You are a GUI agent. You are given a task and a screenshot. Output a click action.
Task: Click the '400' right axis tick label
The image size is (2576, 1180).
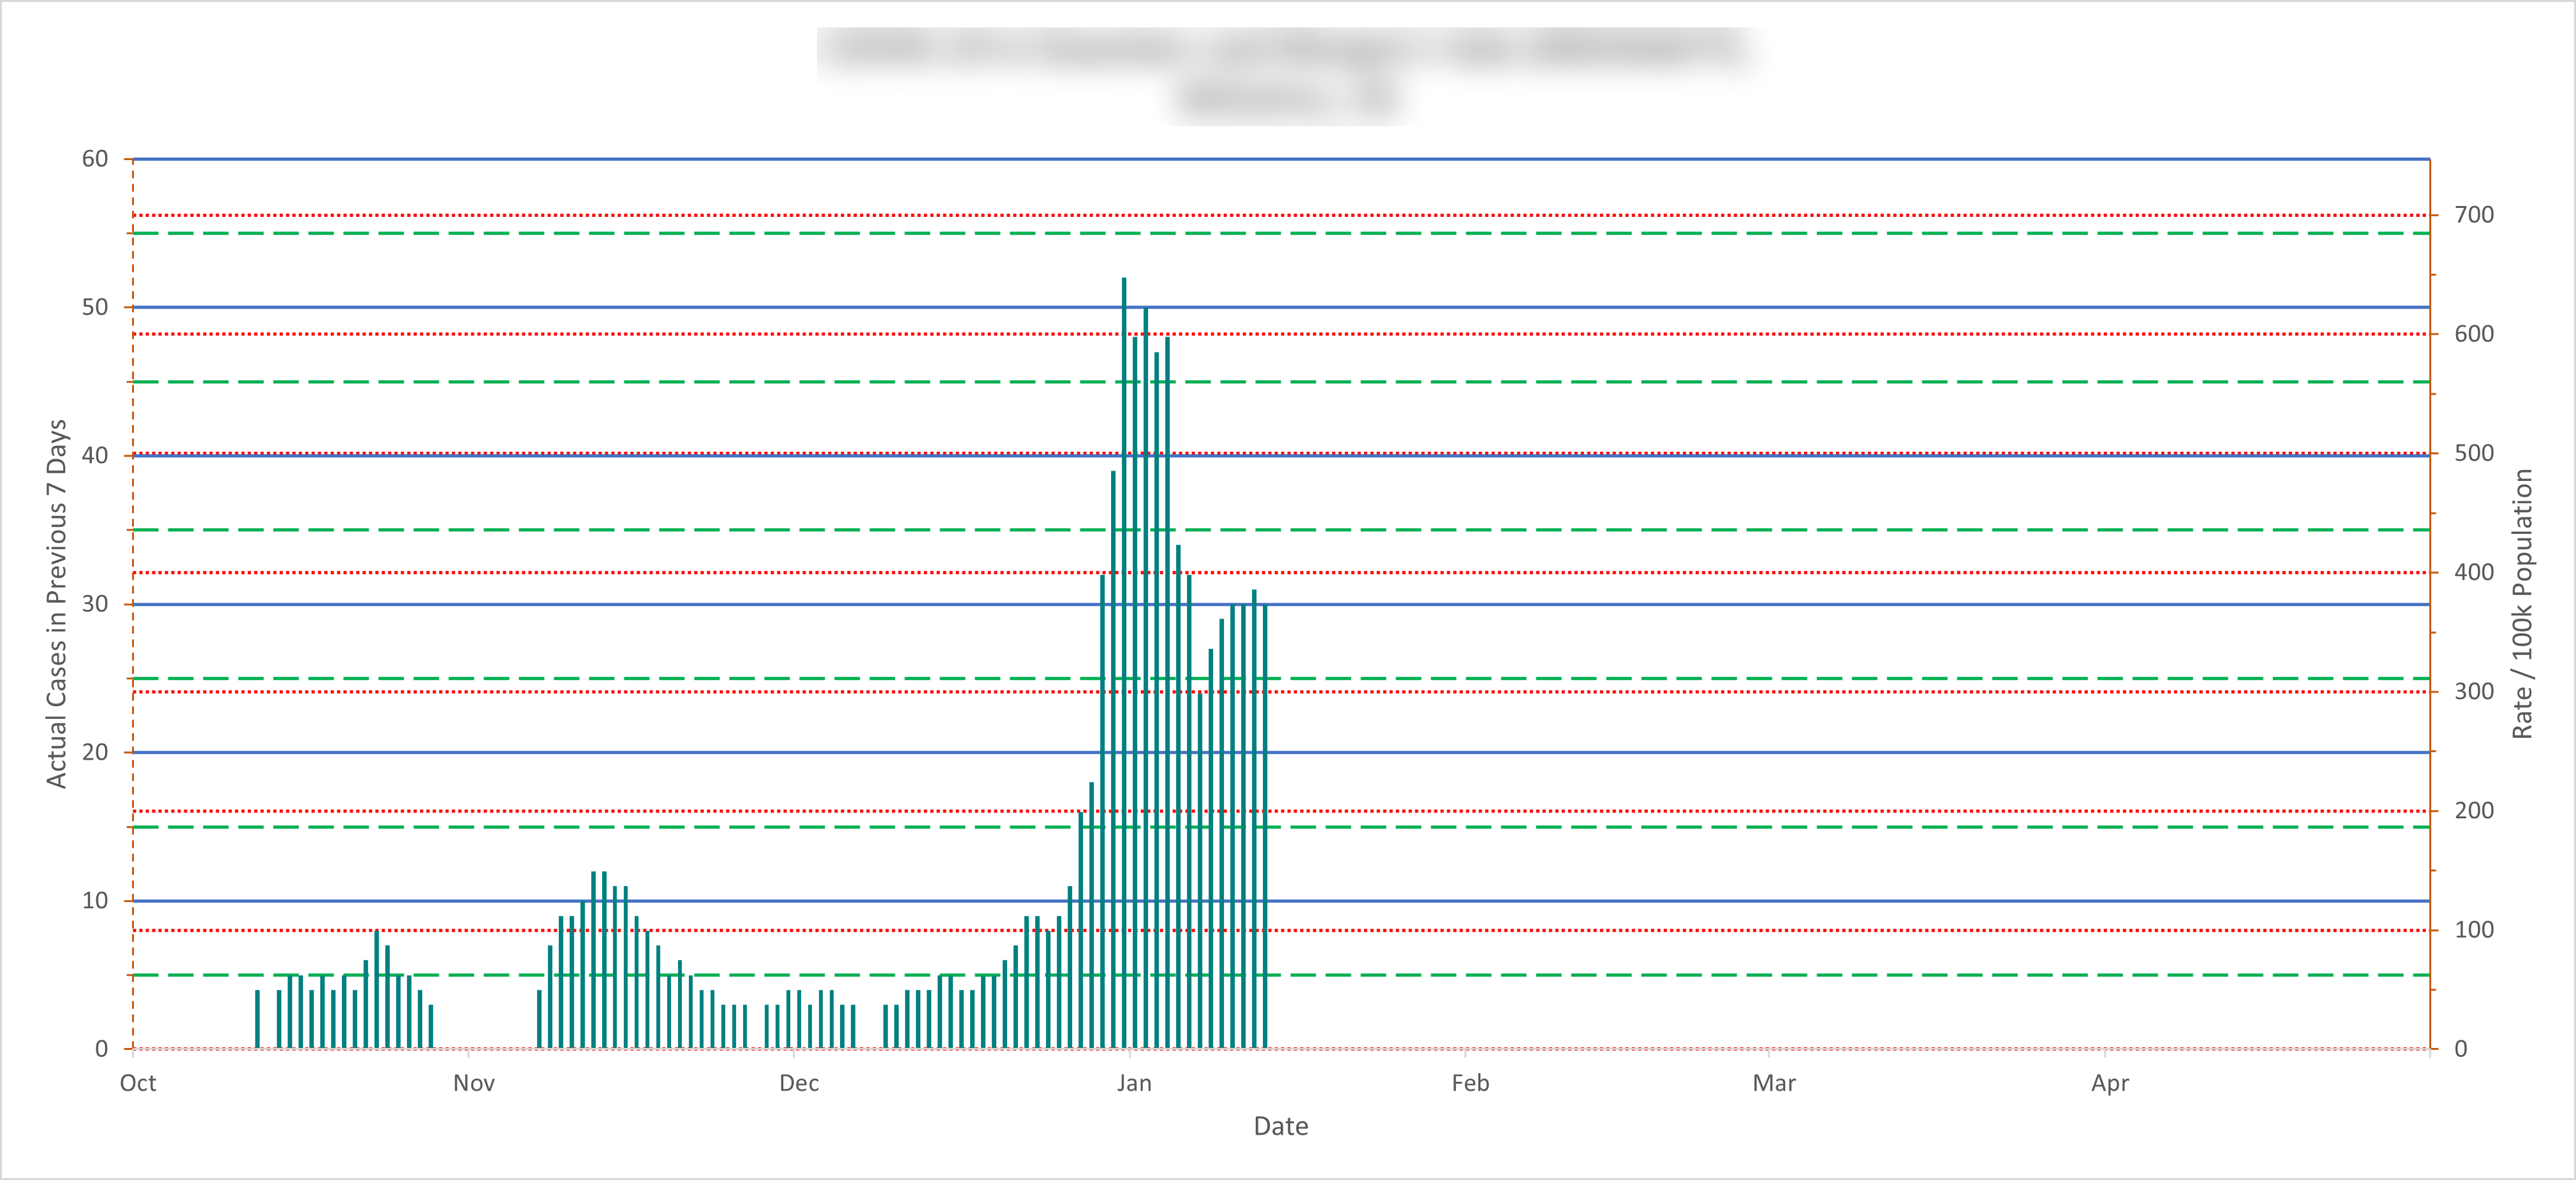[2474, 572]
